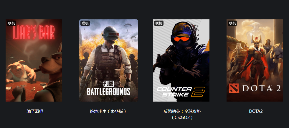The height and width of the screenshot is (128, 289).
Task: Open the DOTA 2 game cover
Action: [x=255, y=60]
